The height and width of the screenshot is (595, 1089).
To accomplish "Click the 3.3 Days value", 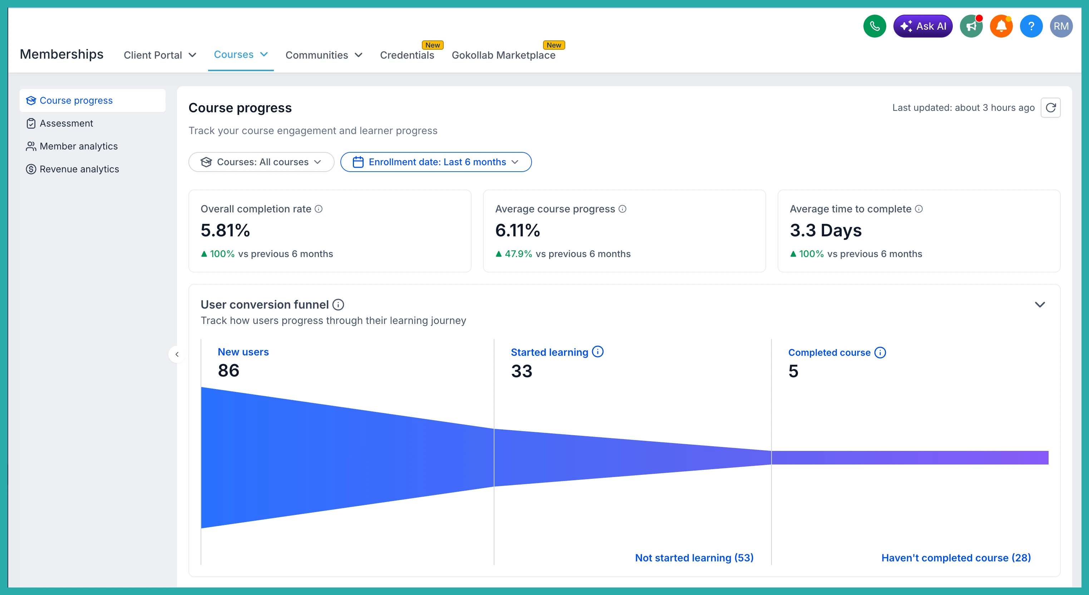I will [826, 231].
